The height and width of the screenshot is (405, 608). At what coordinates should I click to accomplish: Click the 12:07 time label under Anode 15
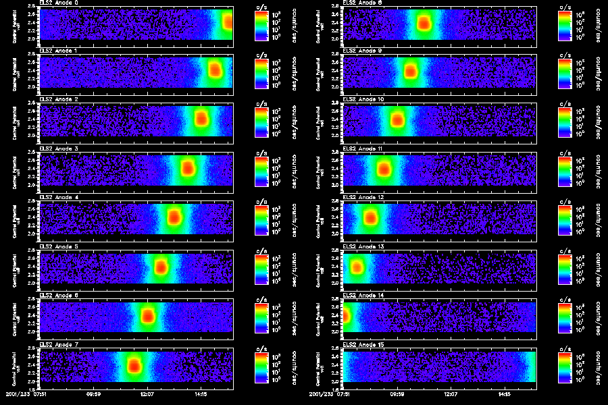click(451, 394)
